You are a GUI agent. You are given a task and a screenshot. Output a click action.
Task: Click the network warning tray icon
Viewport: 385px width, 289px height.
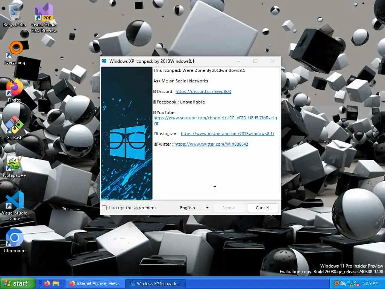click(x=350, y=284)
